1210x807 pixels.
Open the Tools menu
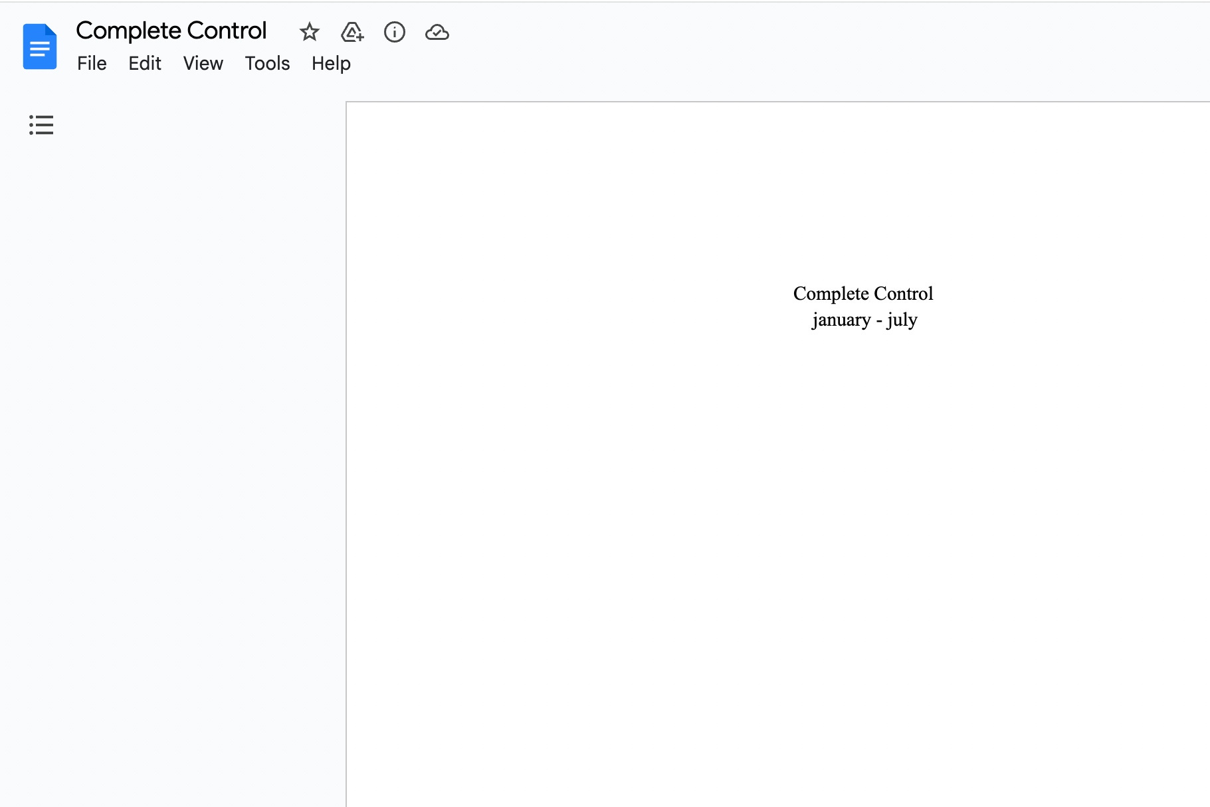pos(267,63)
